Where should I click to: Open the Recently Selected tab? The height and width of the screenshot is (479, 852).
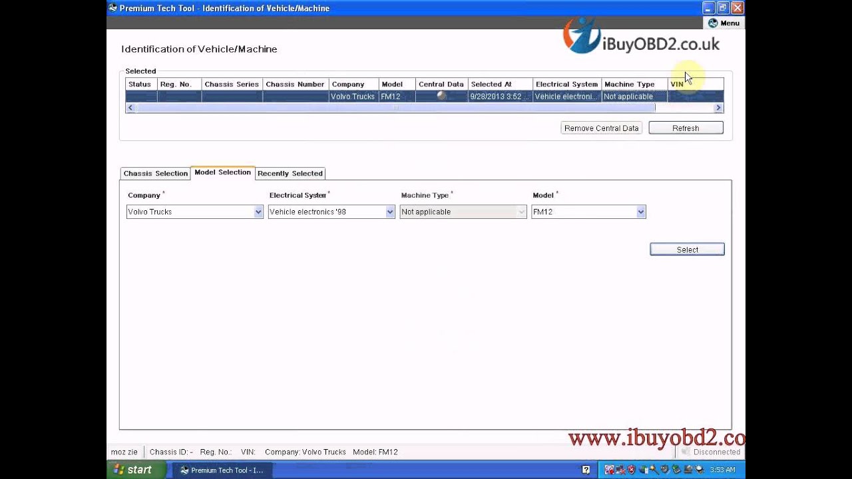(x=290, y=173)
